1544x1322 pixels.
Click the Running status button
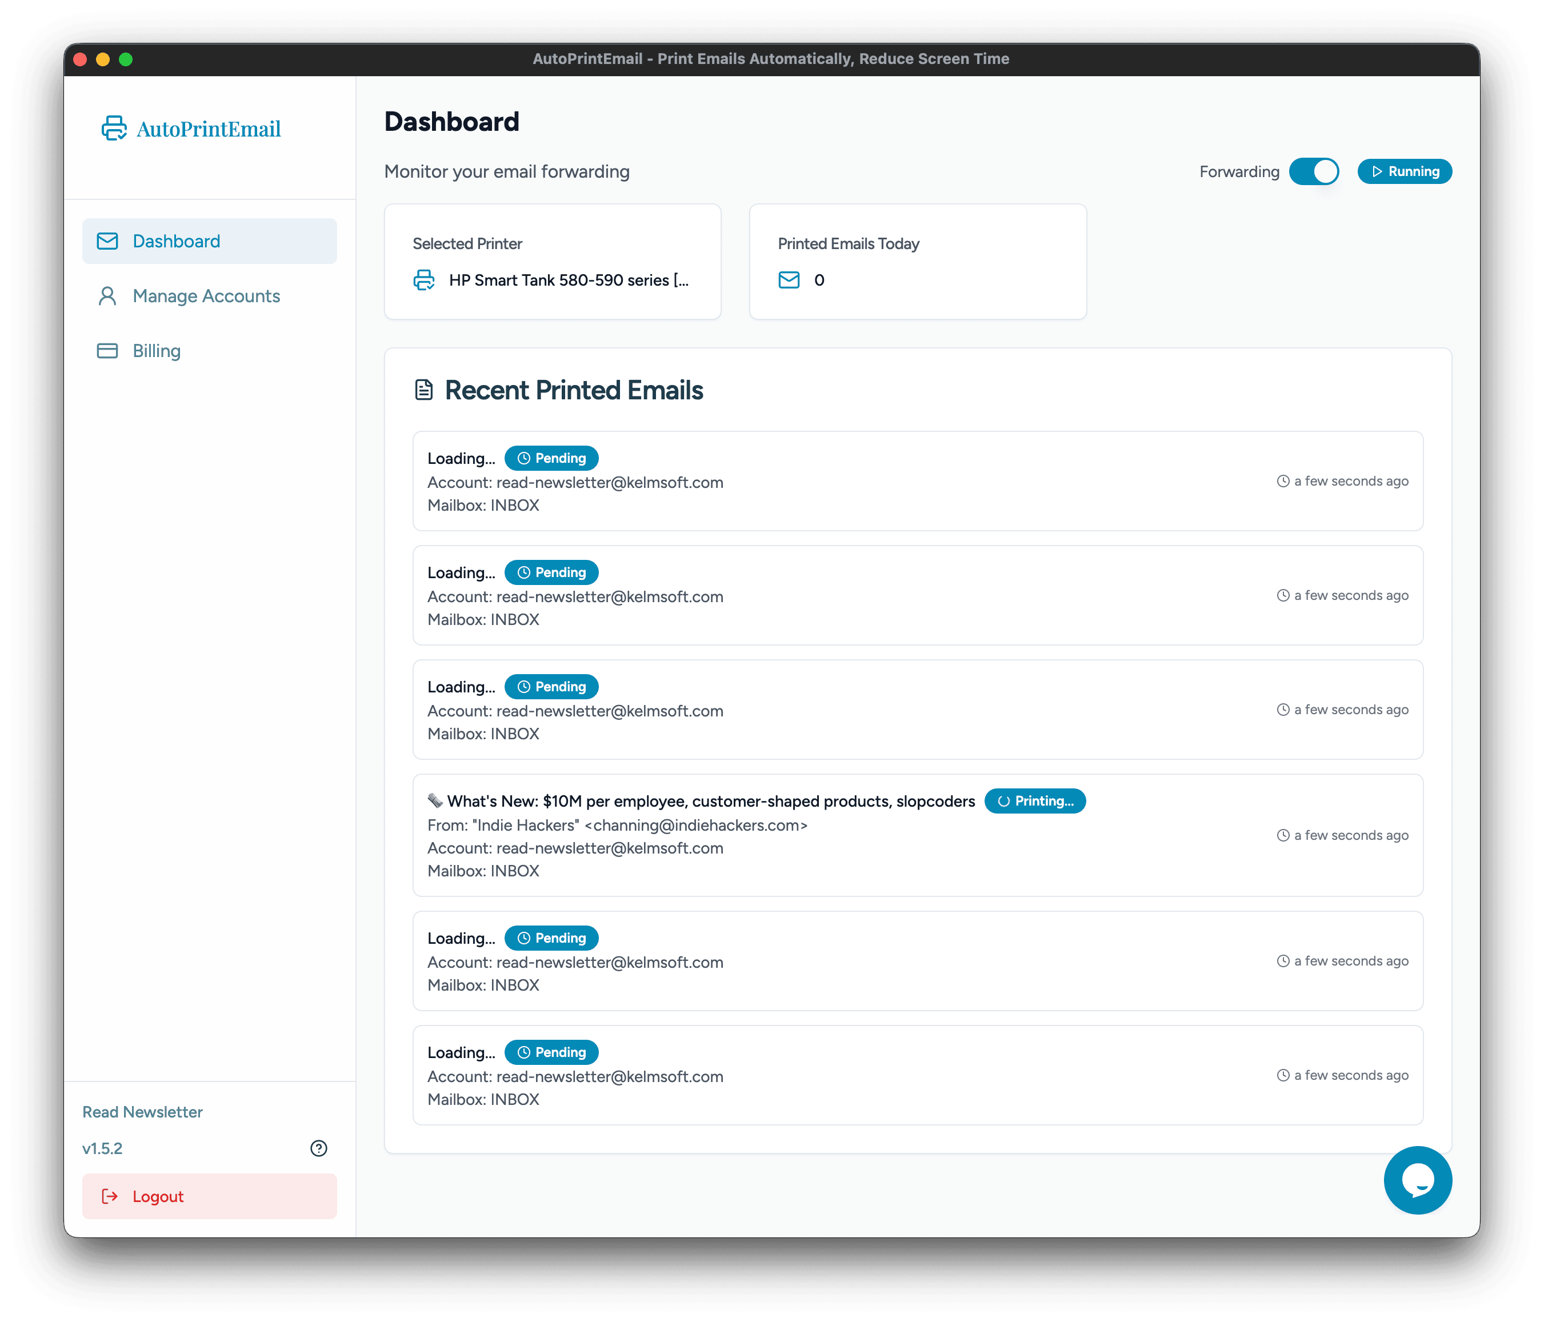pyautogui.click(x=1405, y=171)
